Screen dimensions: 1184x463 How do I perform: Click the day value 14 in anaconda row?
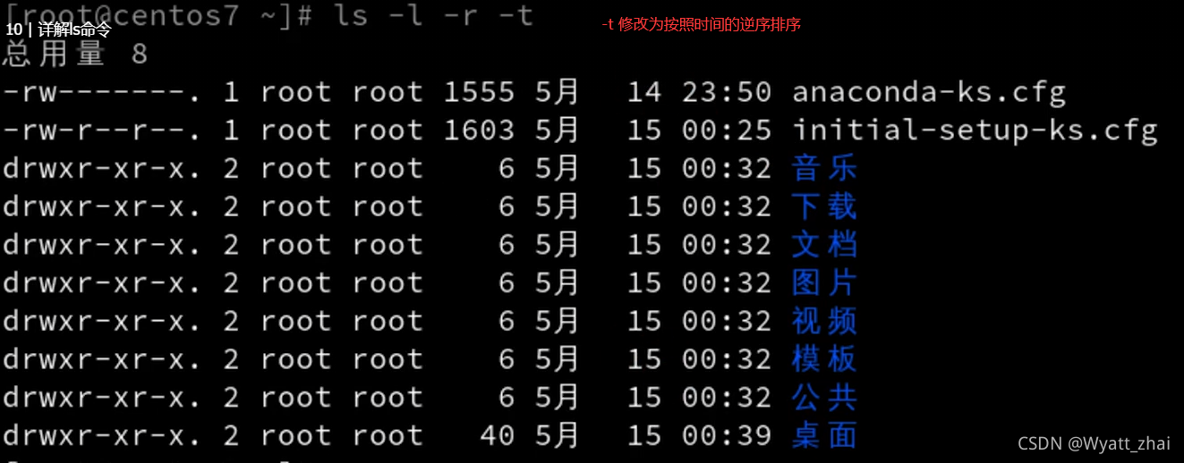(644, 92)
